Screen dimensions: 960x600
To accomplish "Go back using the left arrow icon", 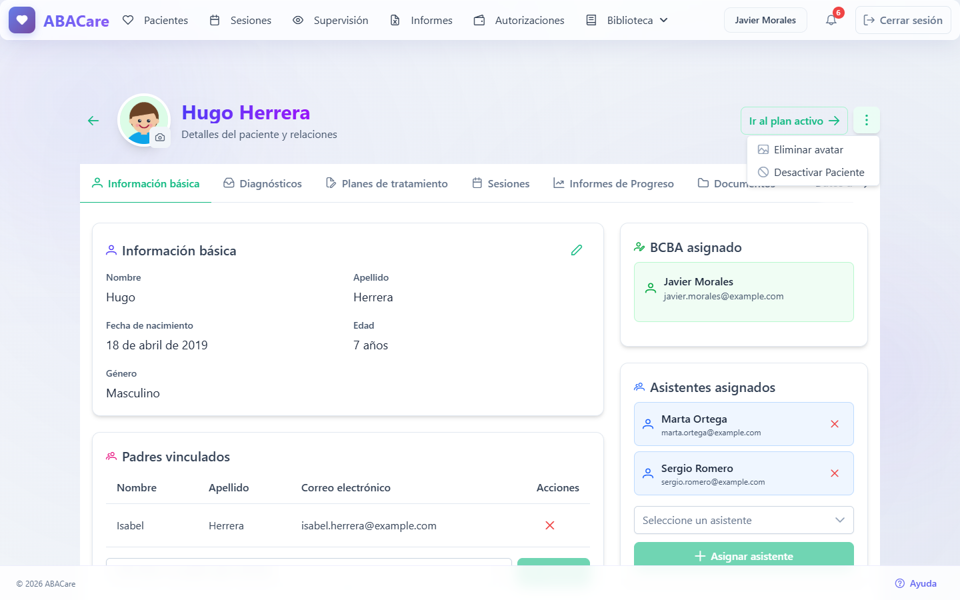I will coord(93,121).
